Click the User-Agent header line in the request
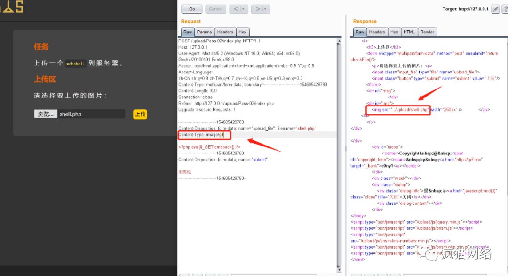This screenshot has height=276, width=508. click(239, 53)
